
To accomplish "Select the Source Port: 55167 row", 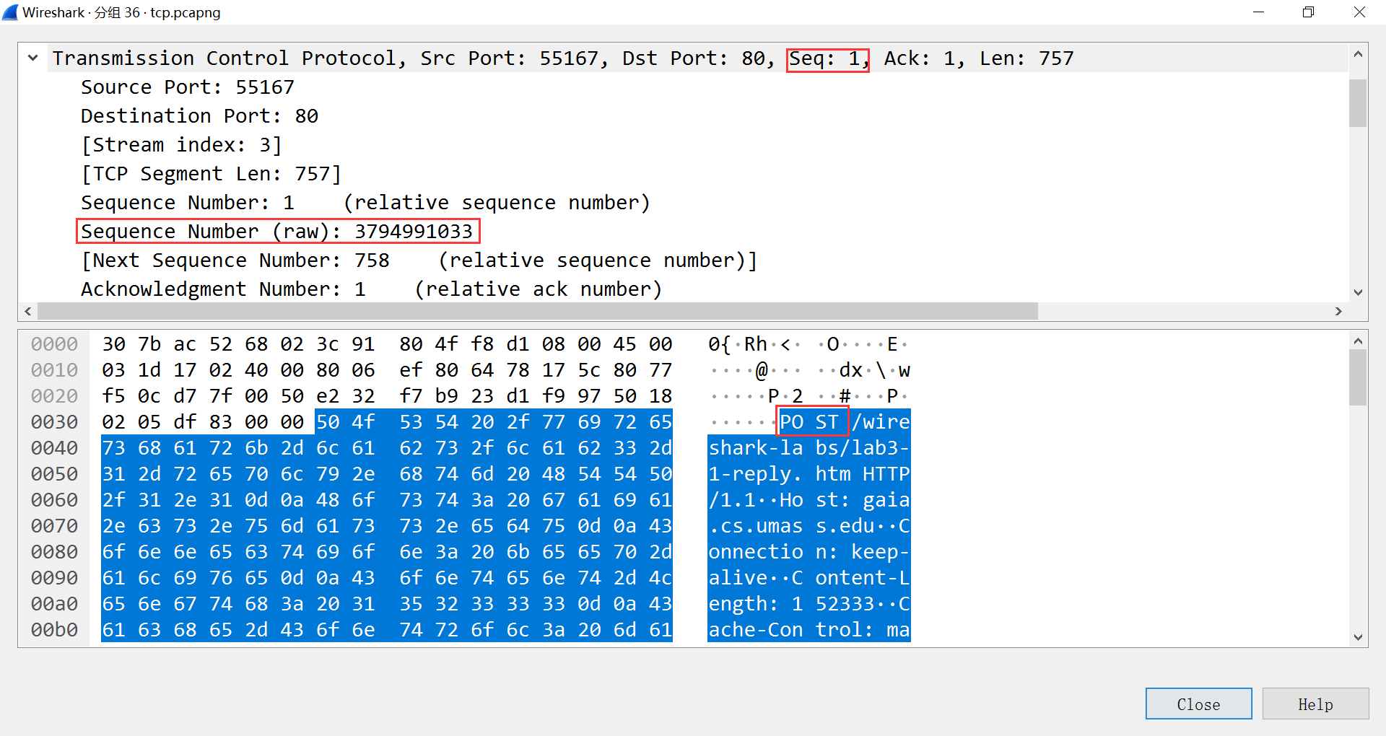I will coord(188,87).
